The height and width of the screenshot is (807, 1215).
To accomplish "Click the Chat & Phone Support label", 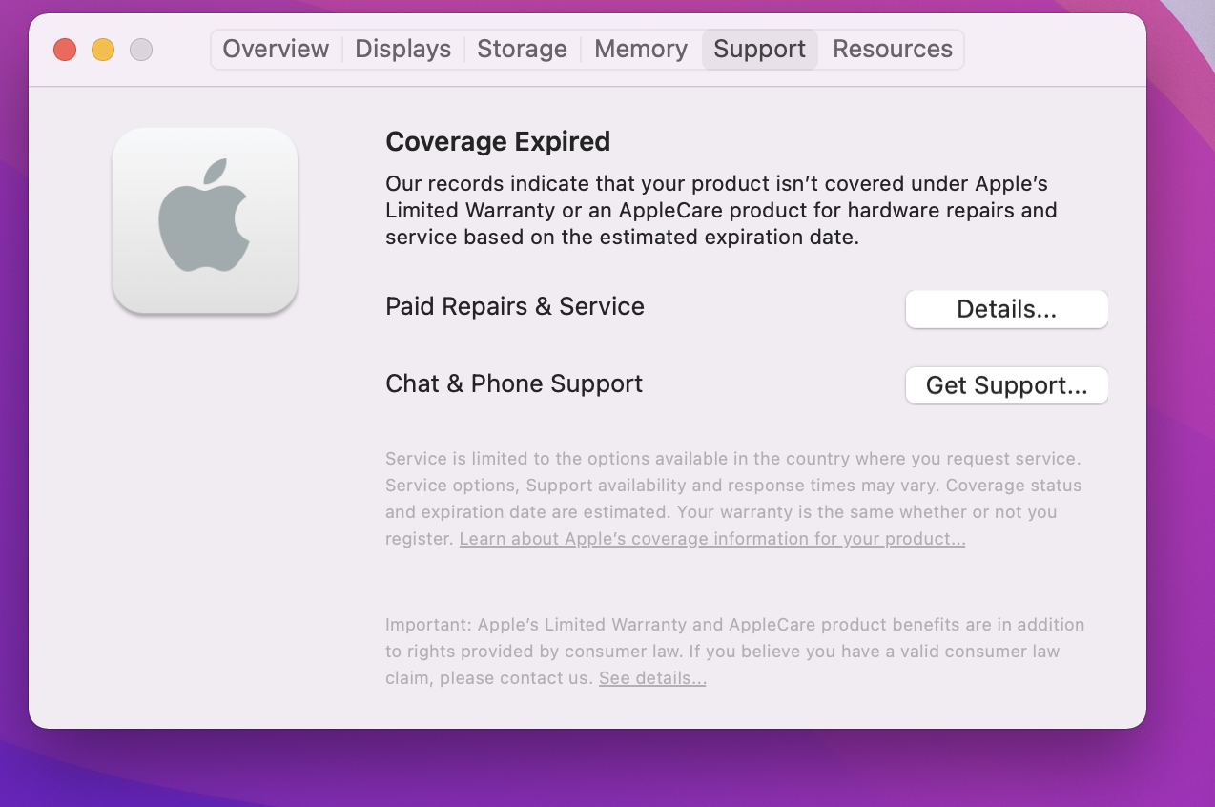I will click(513, 383).
